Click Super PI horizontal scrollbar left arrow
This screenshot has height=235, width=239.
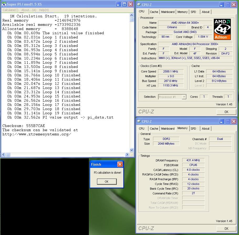coord(3,155)
